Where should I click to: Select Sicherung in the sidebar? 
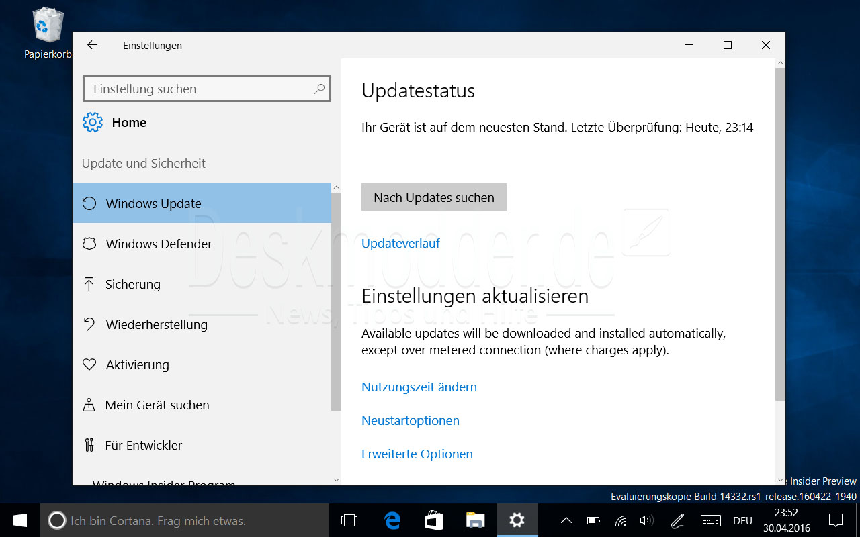[x=132, y=284]
